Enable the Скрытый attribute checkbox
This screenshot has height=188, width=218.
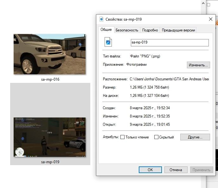pyautogui.click(x=156, y=137)
